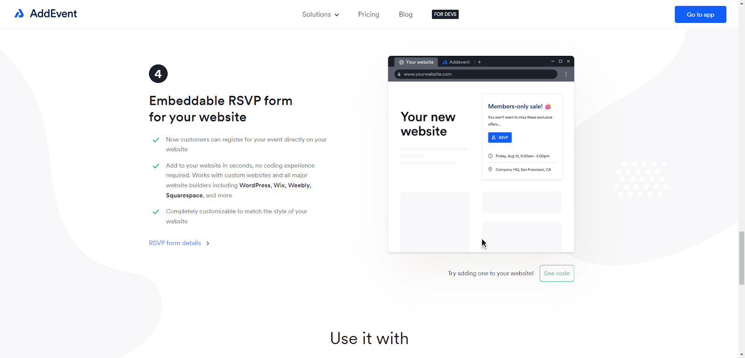Click the green checkmark beside first feature

(156, 140)
